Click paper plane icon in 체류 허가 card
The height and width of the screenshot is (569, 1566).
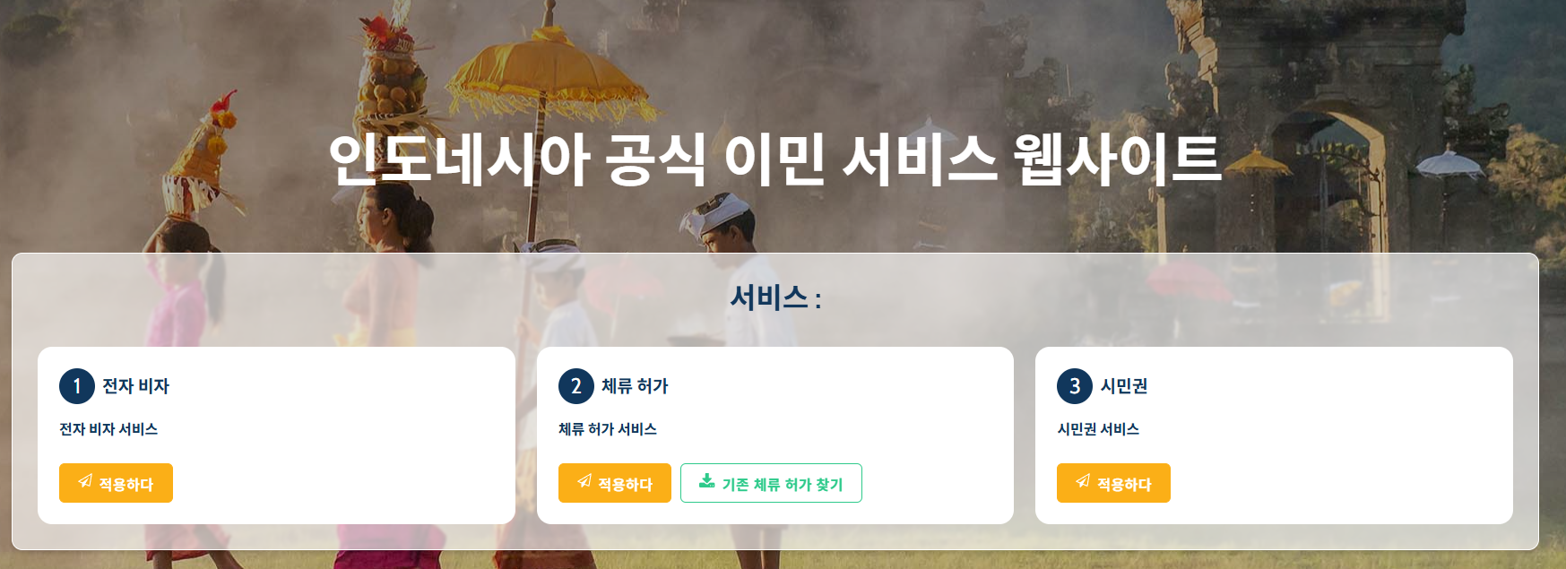click(x=584, y=481)
